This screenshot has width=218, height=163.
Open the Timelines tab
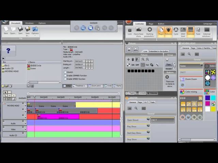point(79,86)
